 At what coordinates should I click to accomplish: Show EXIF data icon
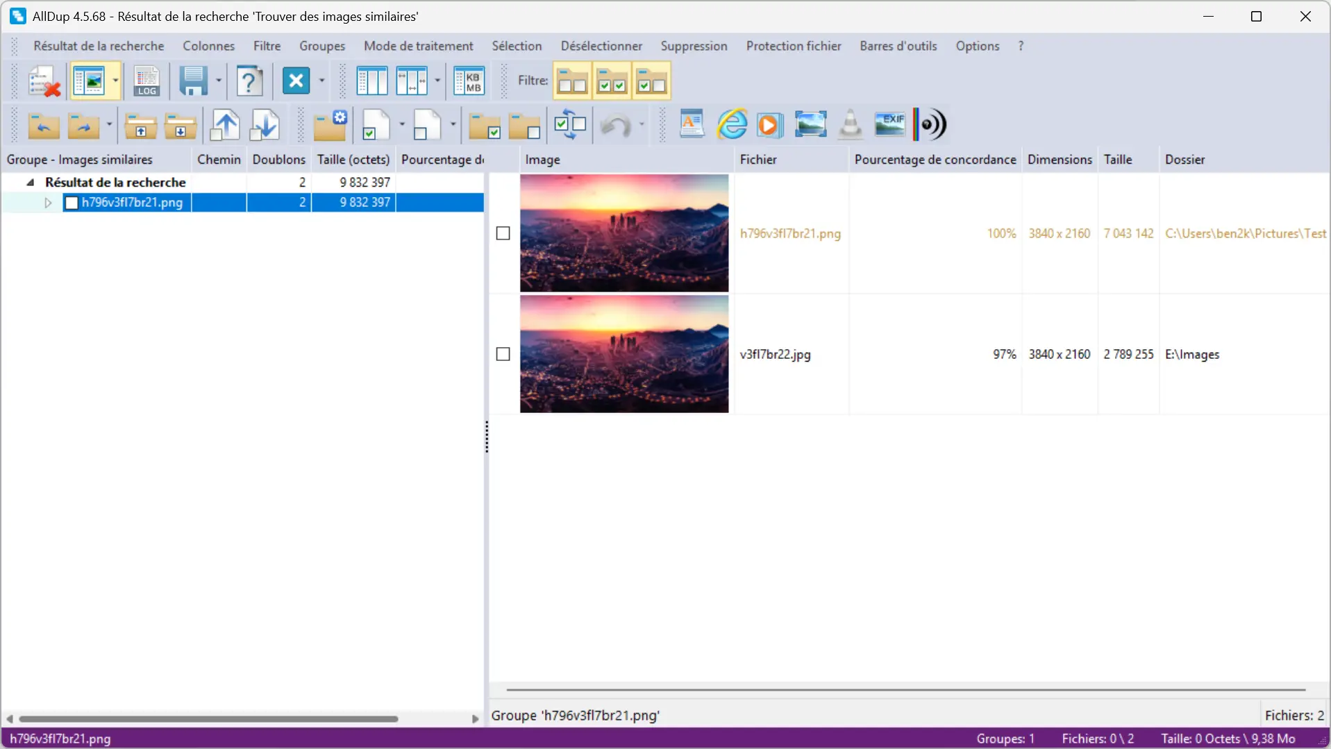tap(889, 124)
